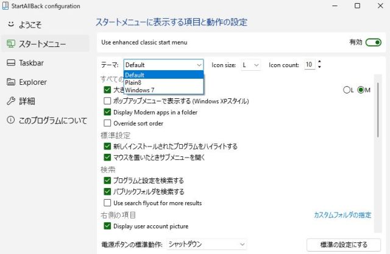This screenshot has height=254, width=390.
Task: Click the settings list vertical scrollbar
Action: [378, 110]
